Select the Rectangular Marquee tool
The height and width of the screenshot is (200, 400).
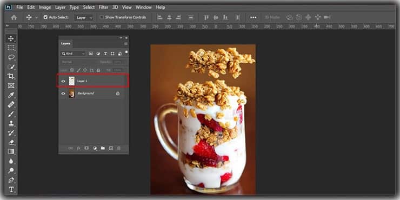[x=11, y=48]
